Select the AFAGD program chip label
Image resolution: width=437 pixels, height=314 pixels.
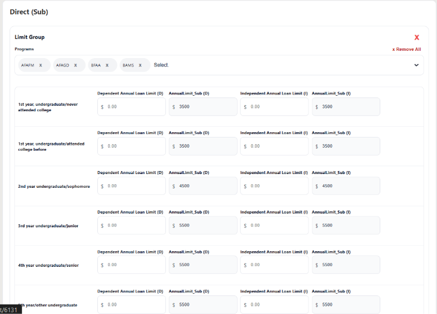(63, 65)
